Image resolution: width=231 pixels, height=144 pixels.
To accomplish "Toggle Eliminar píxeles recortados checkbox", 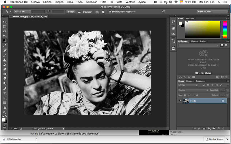I will coord(110,12).
